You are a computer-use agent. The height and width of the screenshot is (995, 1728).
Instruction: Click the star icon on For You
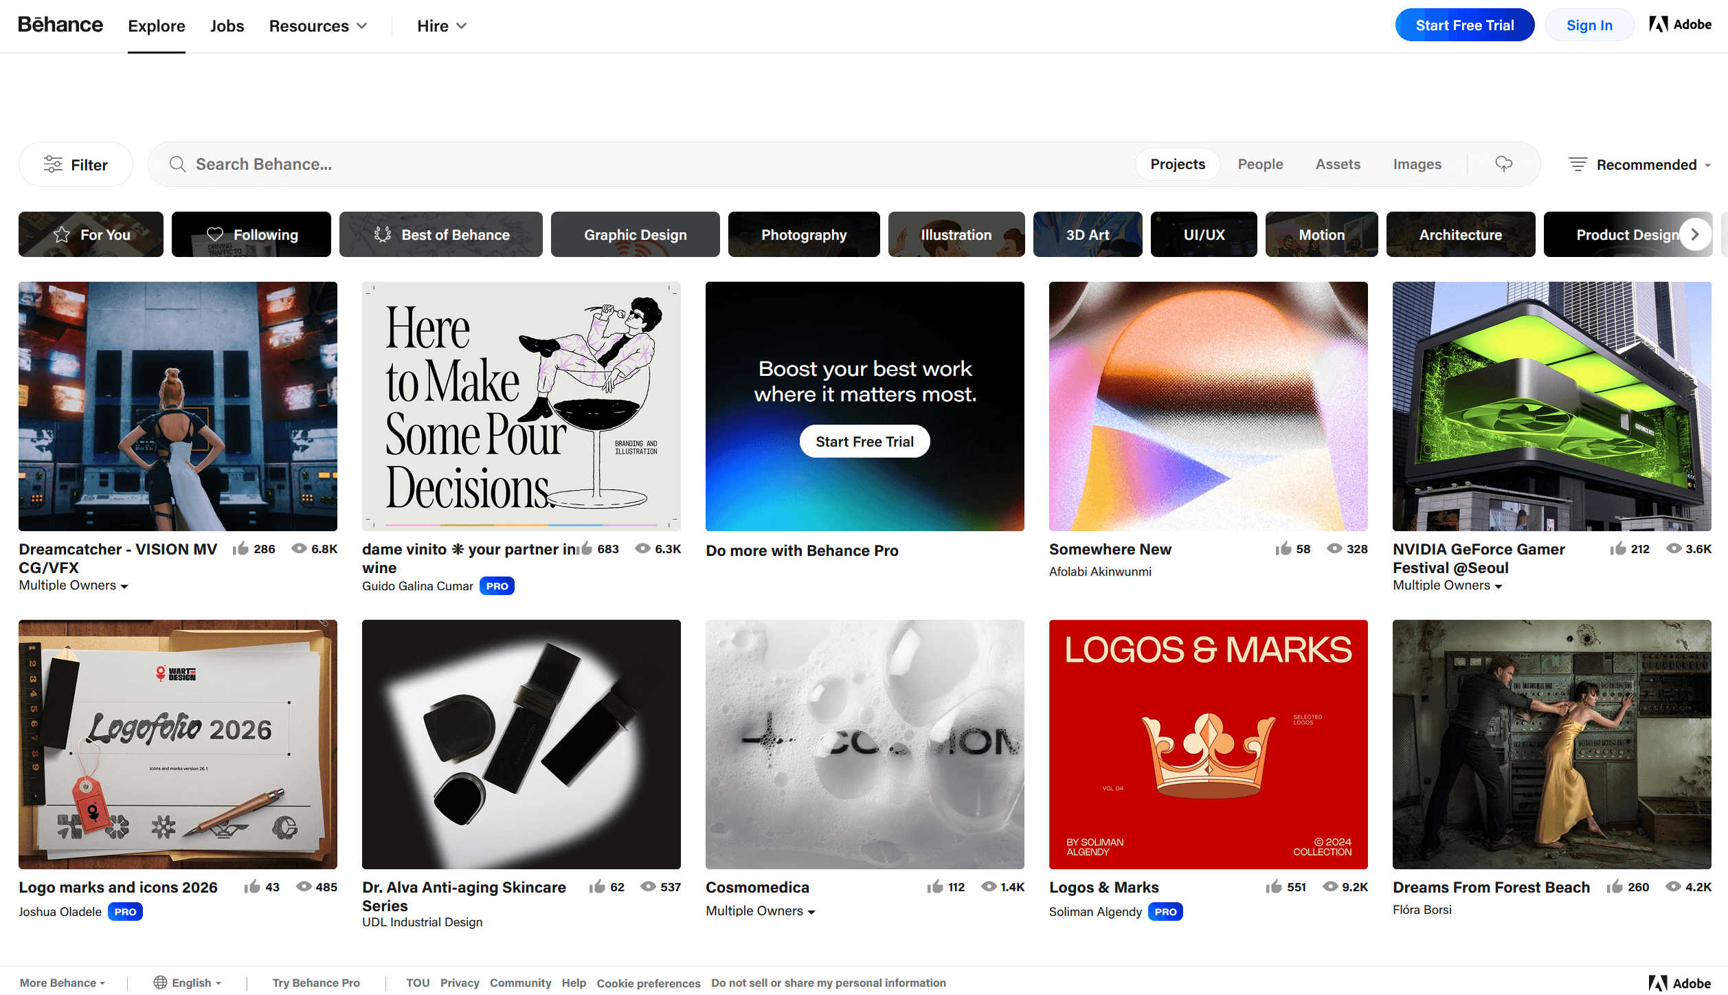pyautogui.click(x=62, y=234)
